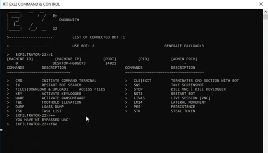This screenshot has width=268, height=153.
Task: Click the scrollbar up arrow
Action: [x=265, y=12]
